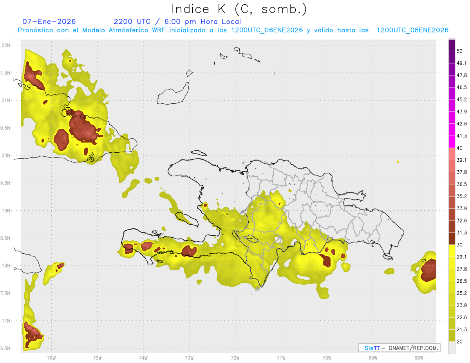Click the 'Pronóstico con el Modelo Atmosférico WRF' forecast line
This screenshot has height=363, width=470.
233,30
